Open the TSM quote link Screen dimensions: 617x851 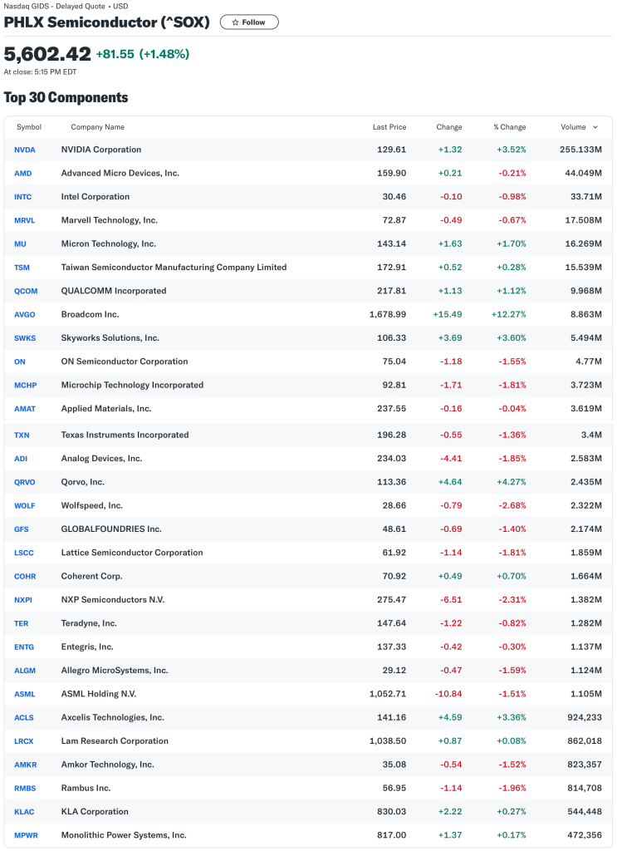tap(22, 268)
